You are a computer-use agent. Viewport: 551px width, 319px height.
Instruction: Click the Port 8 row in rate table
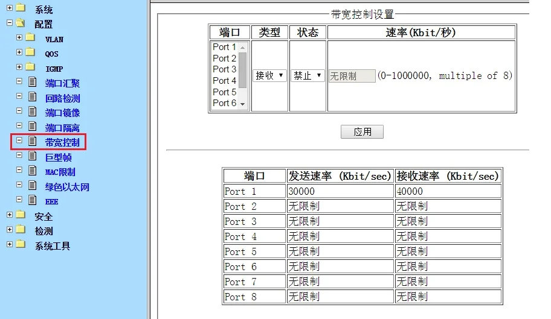pyautogui.click(x=362, y=297)
